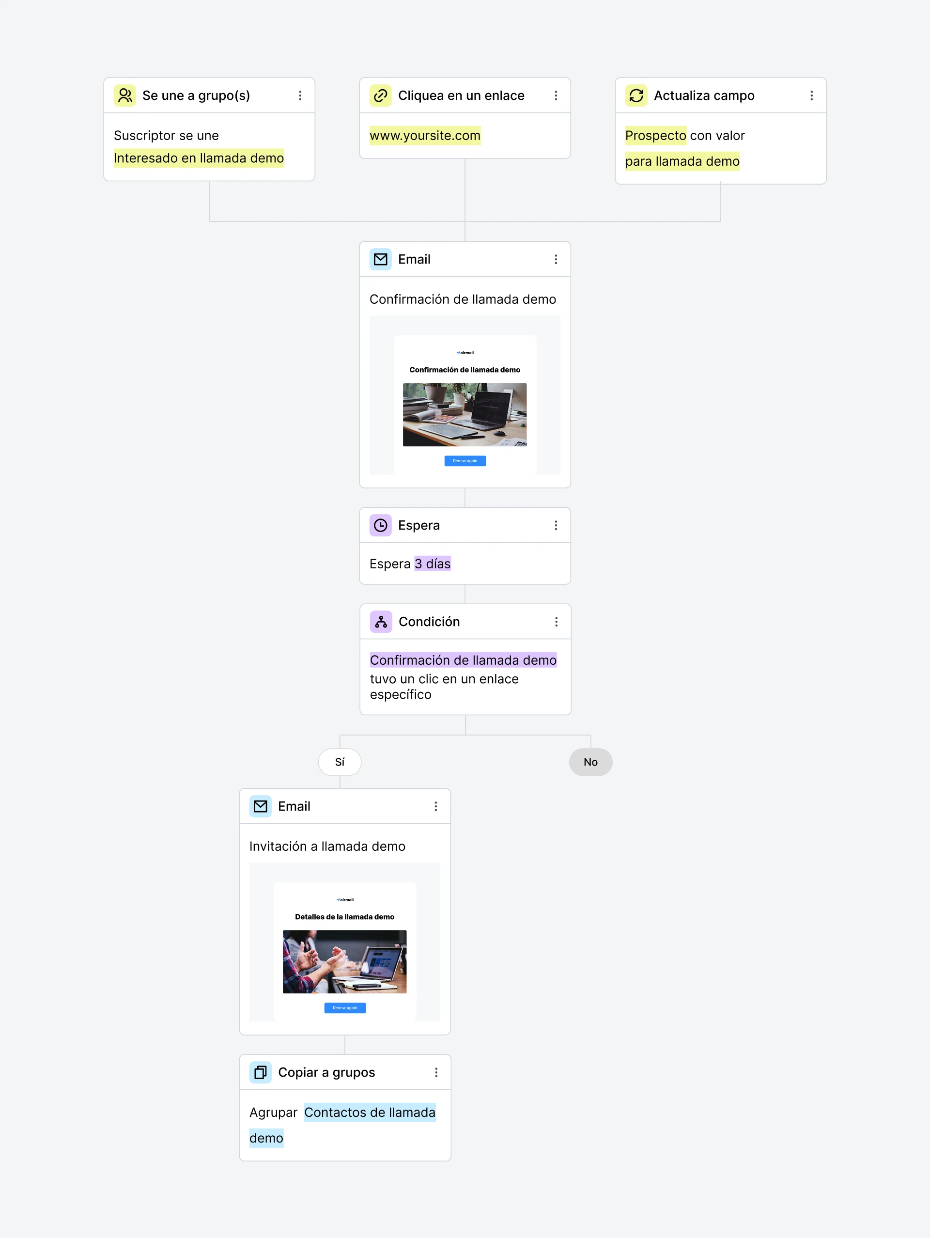930x1238 pixels.
Task: Open the Espera step options menu
Action: click(x=556, y=525)
